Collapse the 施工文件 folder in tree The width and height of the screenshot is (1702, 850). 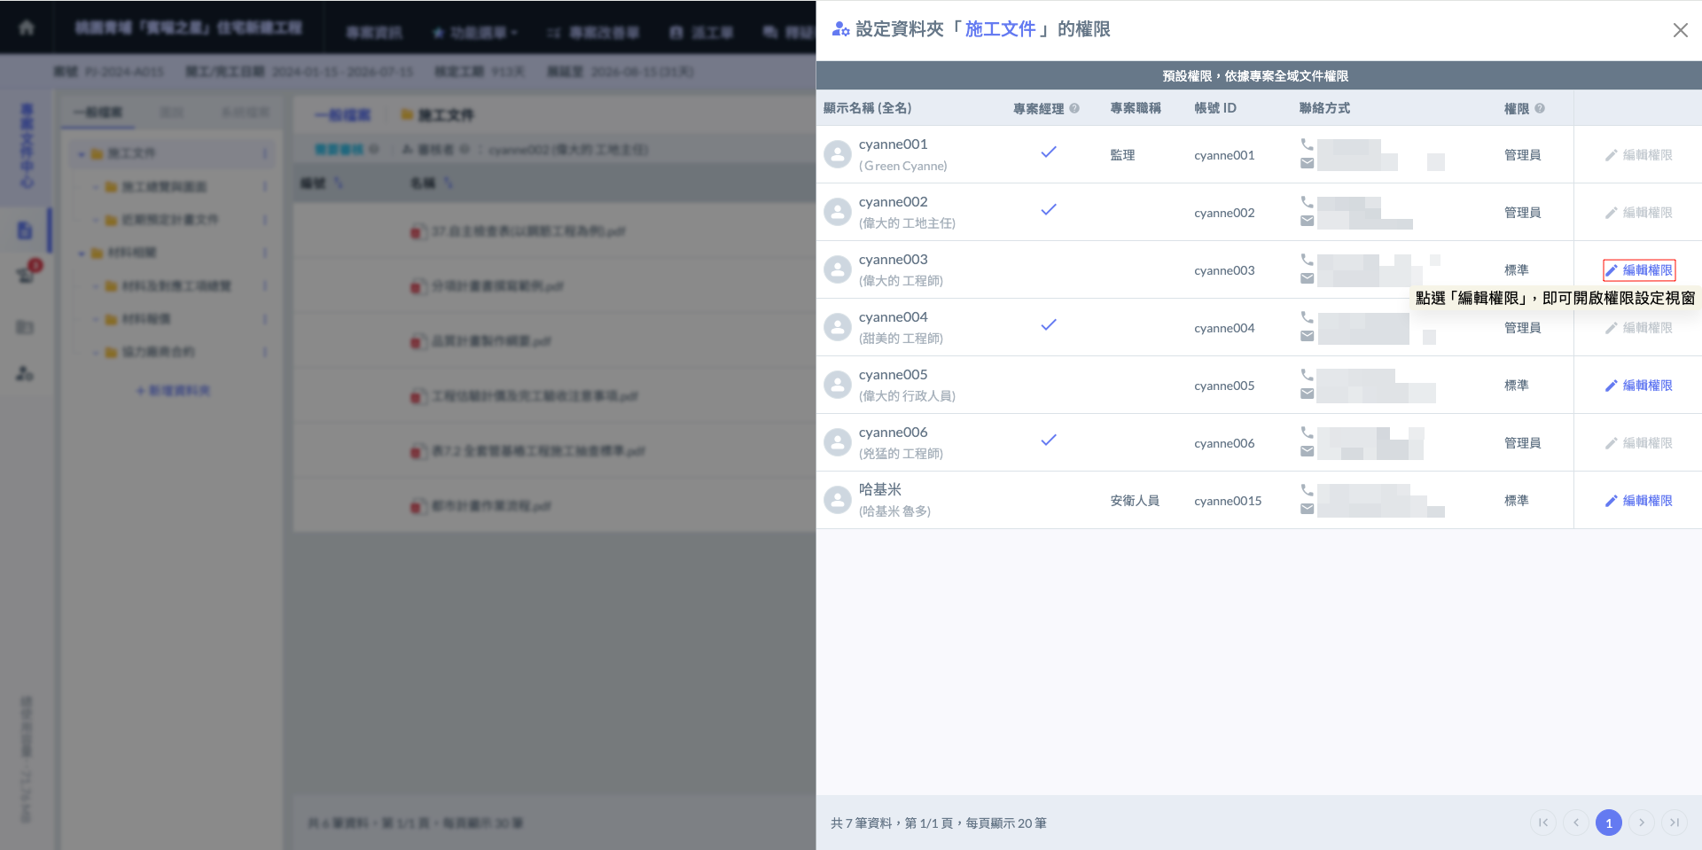82,154
